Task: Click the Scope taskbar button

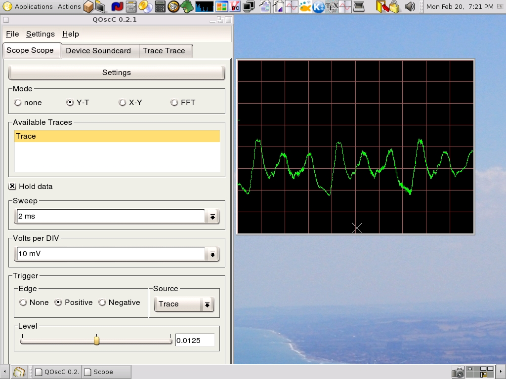Action: (x=107, y=372)
